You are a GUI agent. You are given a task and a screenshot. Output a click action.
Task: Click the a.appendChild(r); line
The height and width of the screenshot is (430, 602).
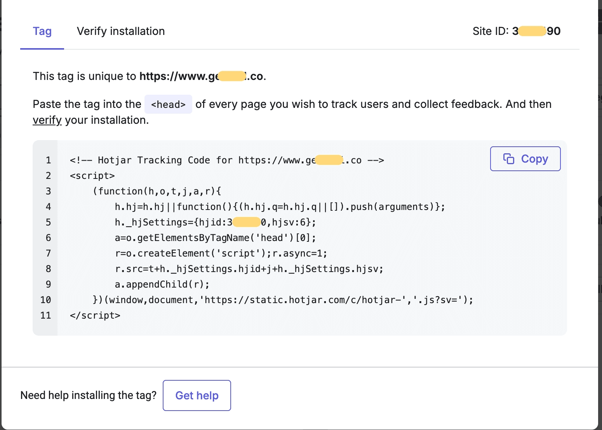point(162,284)
